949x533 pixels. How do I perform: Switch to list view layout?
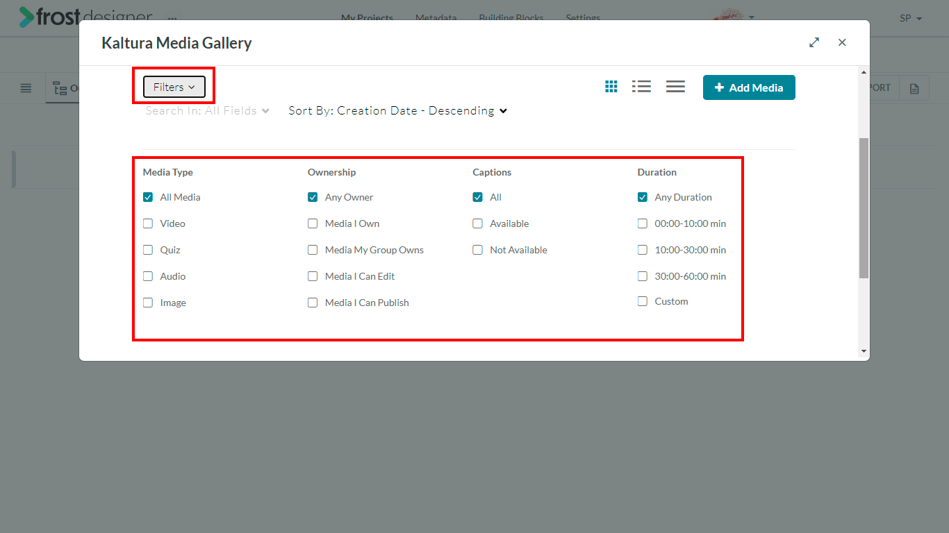(x=641, y=86)
